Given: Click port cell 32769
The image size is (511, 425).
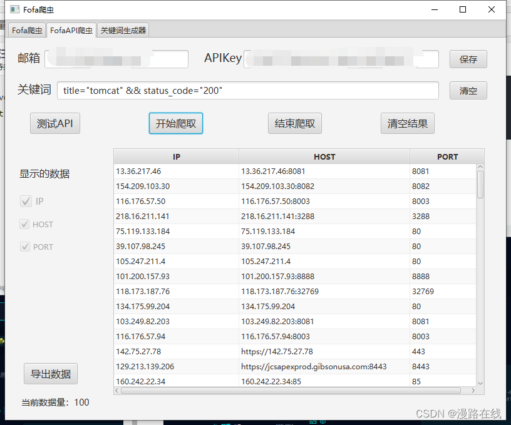Looking at the screenshot, I should click(443, 291).
